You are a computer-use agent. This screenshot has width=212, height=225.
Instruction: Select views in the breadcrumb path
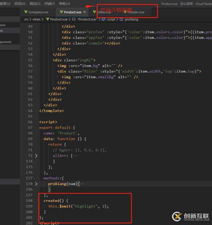(36, 19)
